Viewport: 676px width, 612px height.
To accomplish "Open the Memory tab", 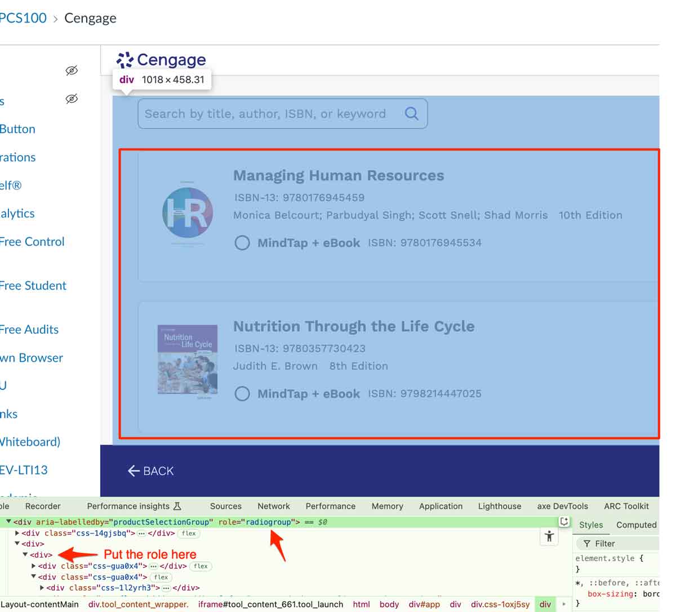I will [388, 506].
